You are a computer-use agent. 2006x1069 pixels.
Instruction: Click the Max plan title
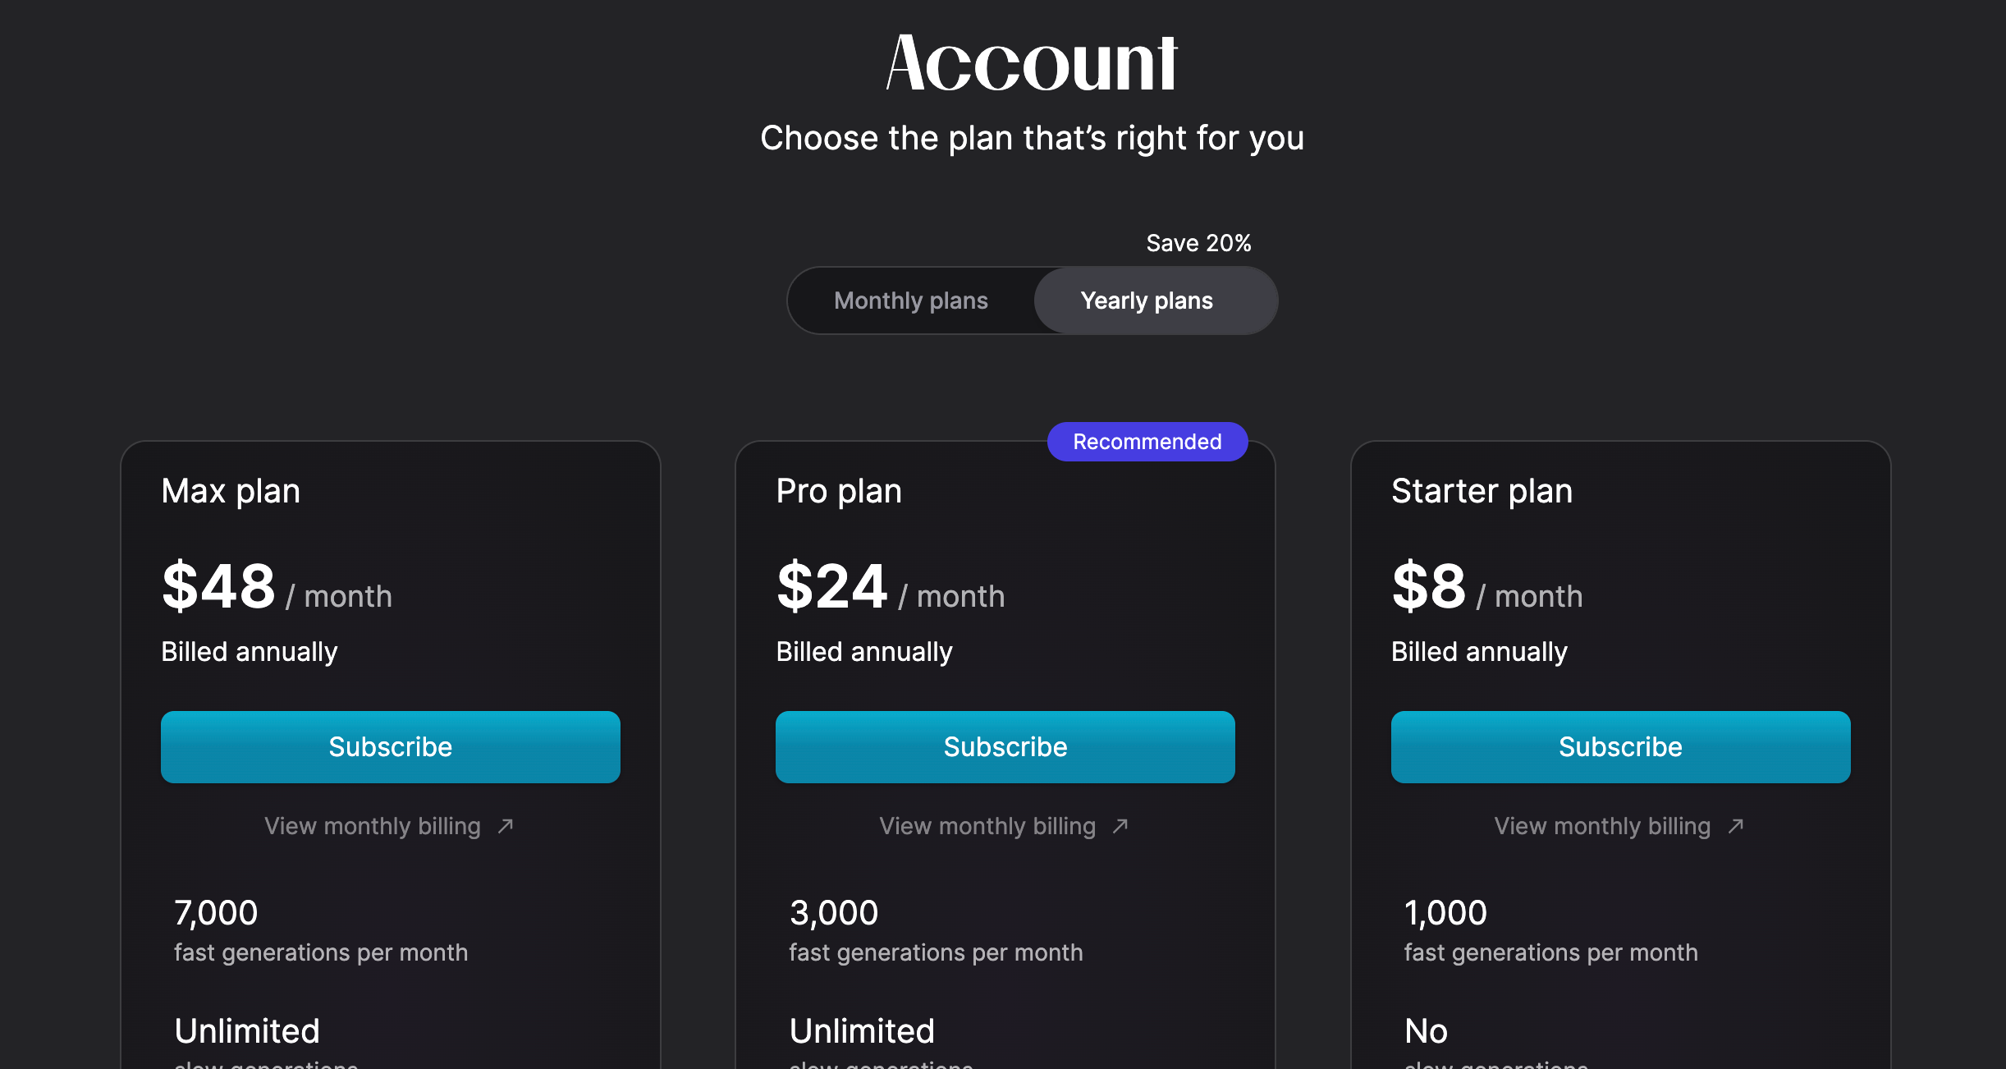click(x=231, y=491)
